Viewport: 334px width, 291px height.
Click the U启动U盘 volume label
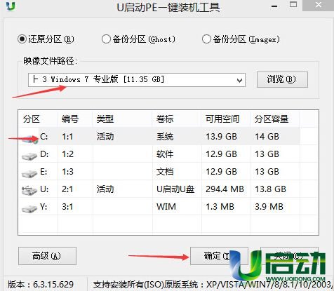coord(175,189)
